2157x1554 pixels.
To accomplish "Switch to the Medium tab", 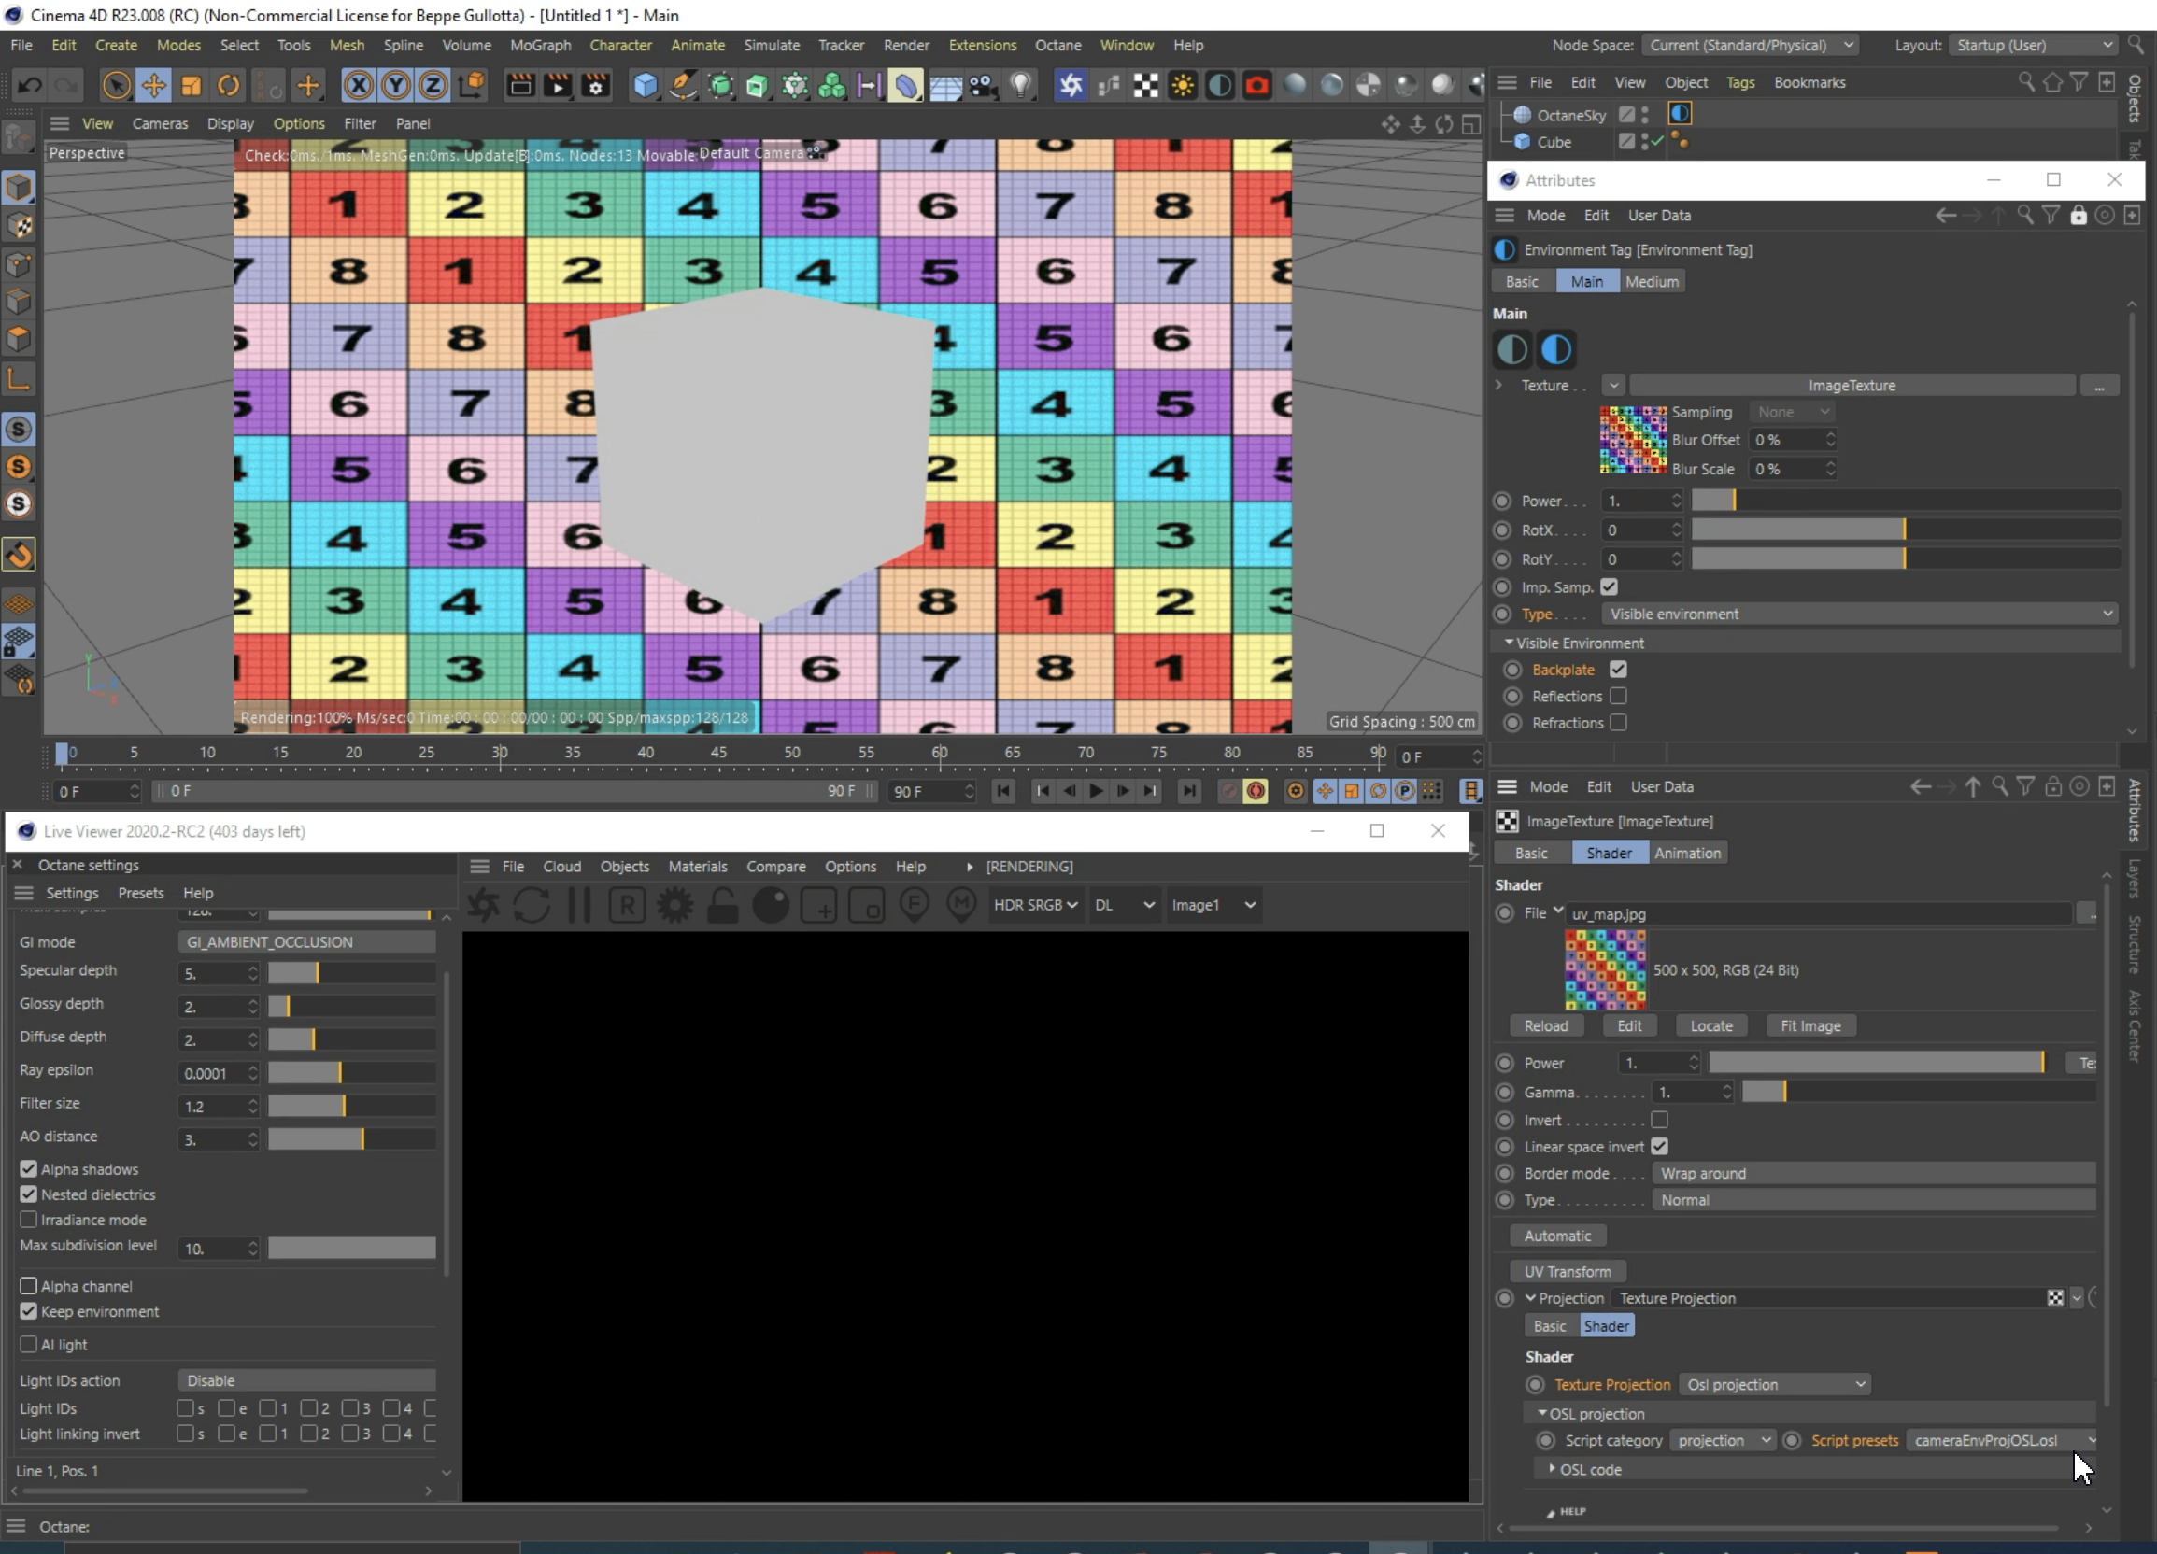I will click(x=1651, y=281).
